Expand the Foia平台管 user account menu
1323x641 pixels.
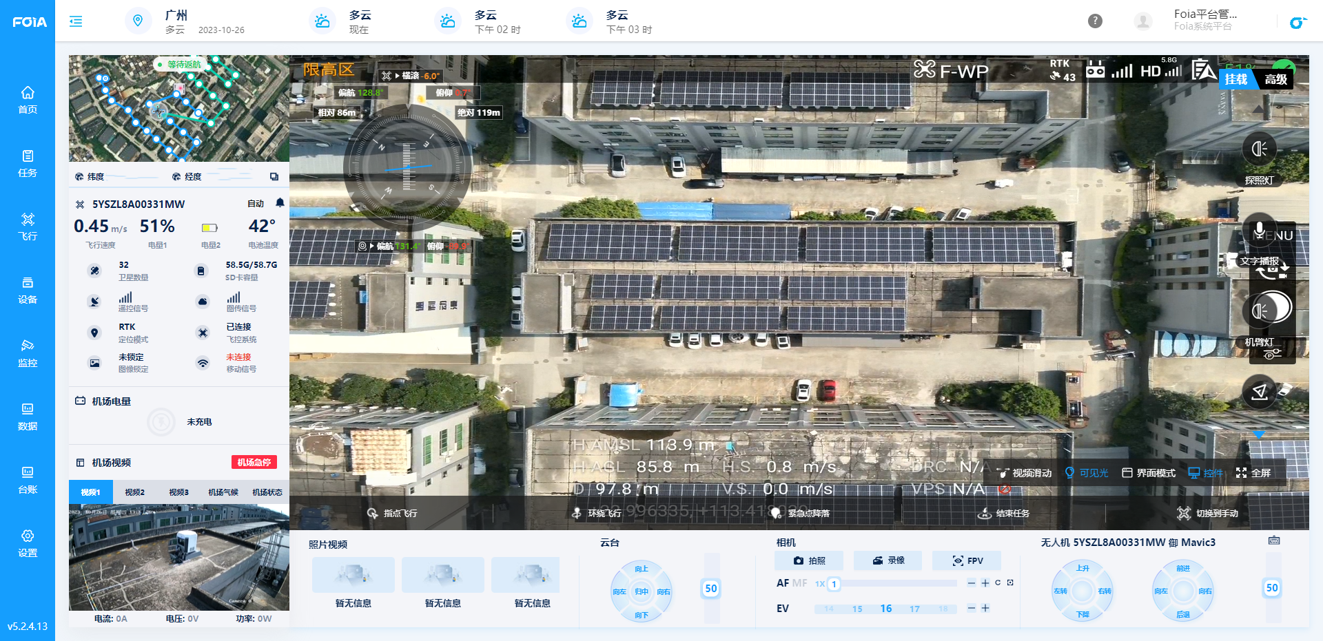click(x=1204, y=21)
